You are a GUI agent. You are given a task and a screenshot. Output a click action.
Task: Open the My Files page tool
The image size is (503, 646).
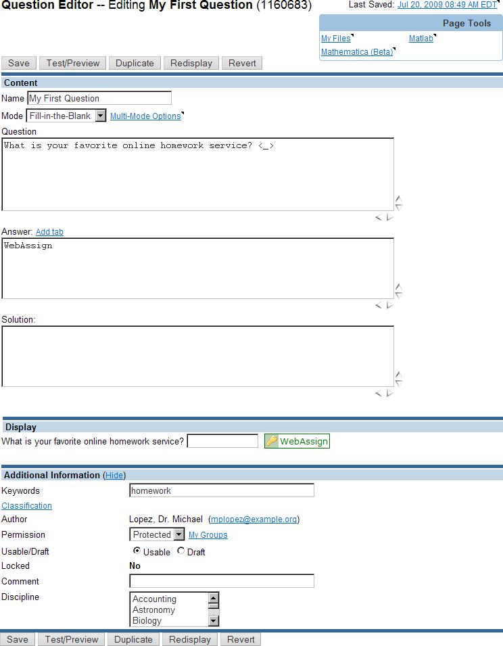click(335, 39)
